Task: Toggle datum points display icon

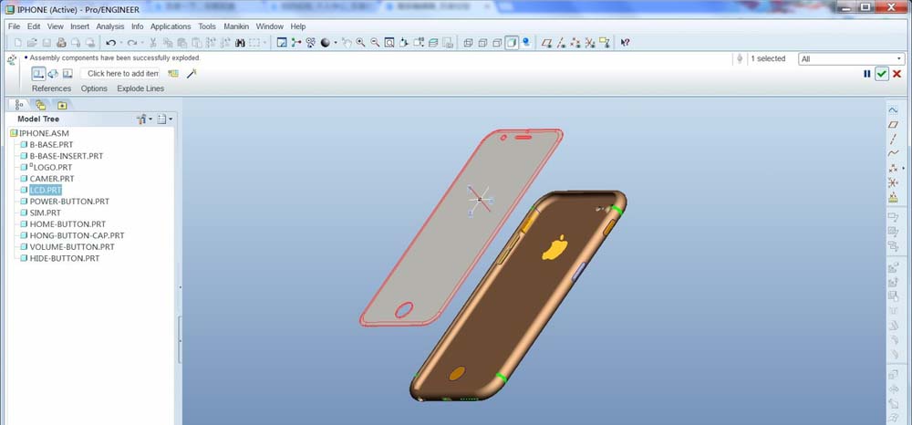Action: pos(575,43)
